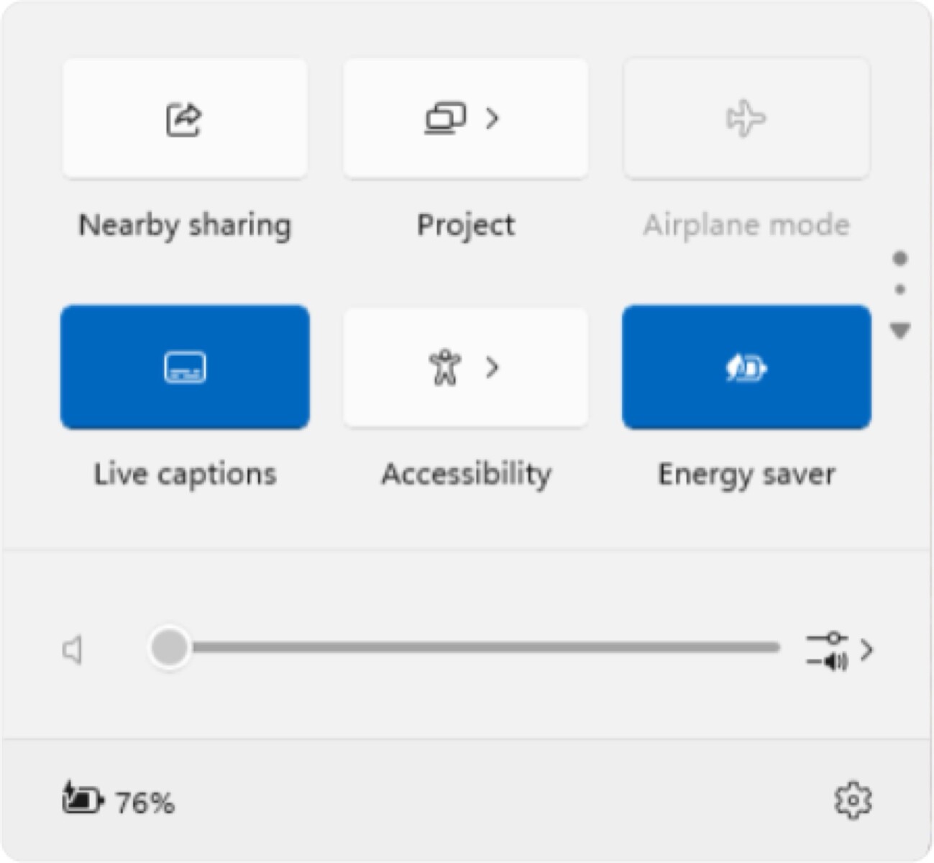
Task: Mute sound using the speaker icon
Action: click(73, 650)
